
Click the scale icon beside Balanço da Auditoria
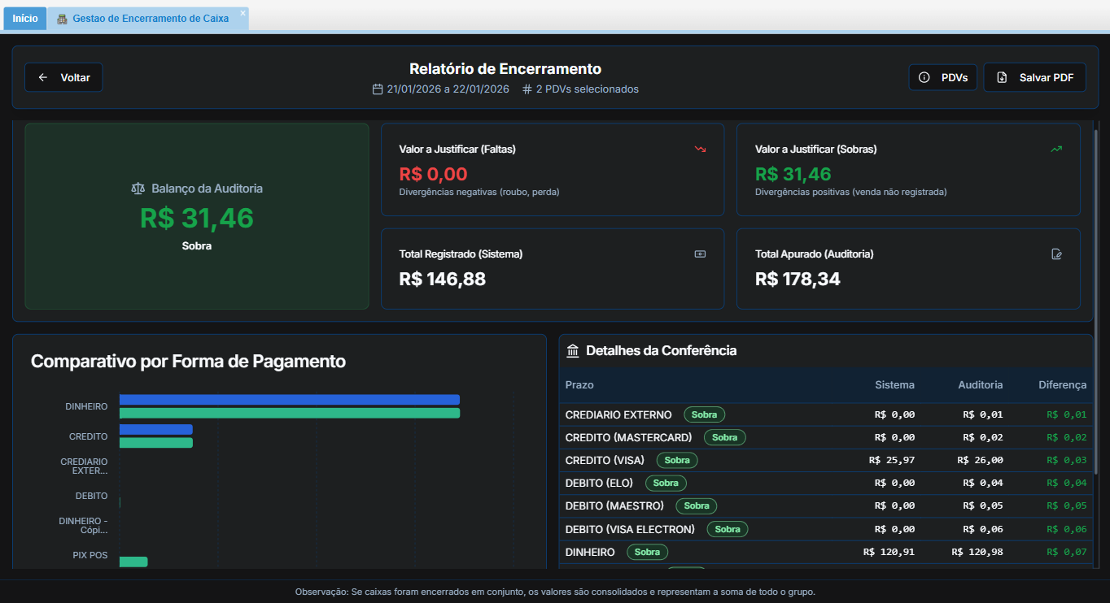[138, 189]
